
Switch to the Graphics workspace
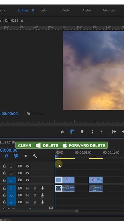109,10
